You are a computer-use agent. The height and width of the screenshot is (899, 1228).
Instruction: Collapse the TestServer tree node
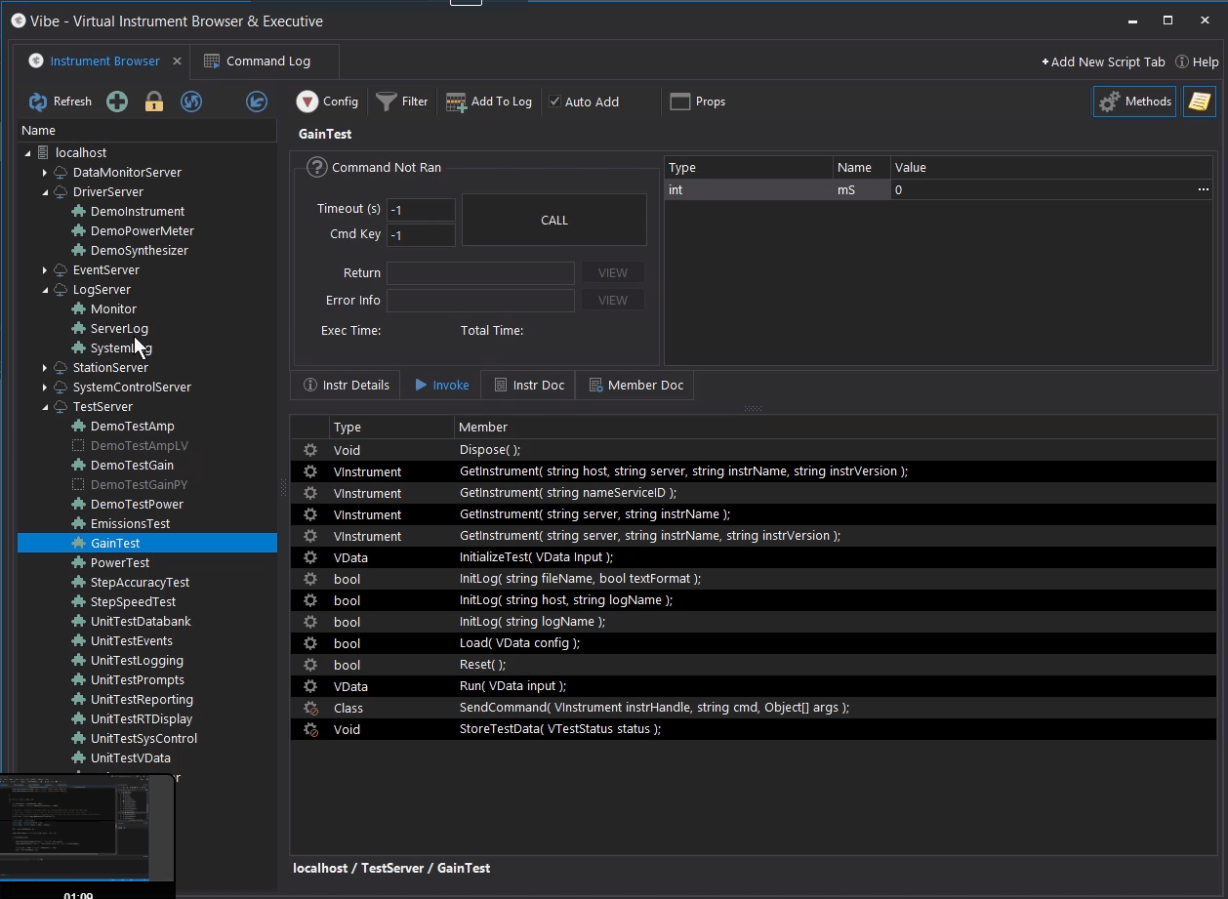44,406
